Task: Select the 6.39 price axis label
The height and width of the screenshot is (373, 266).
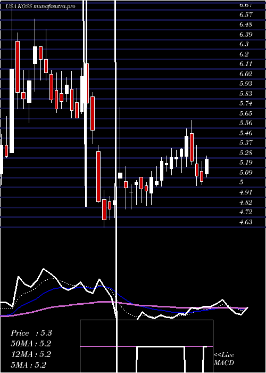Action: coord(246,35)
